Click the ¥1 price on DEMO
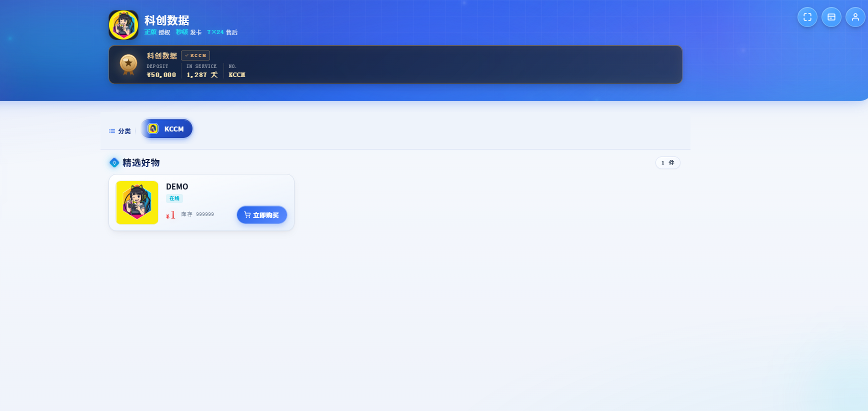Image resolution: width=868 pixels, height=411 pixels. pos(170,215)
